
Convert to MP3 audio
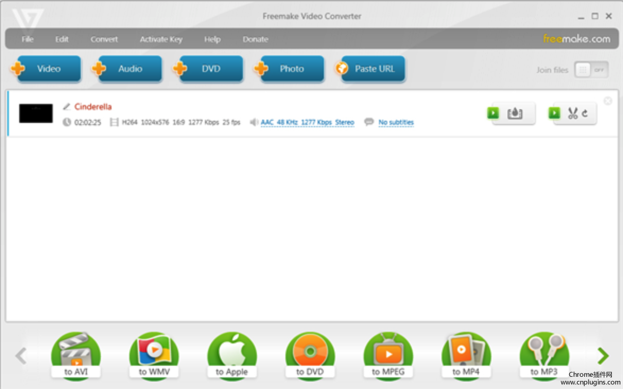coord(544,356)
